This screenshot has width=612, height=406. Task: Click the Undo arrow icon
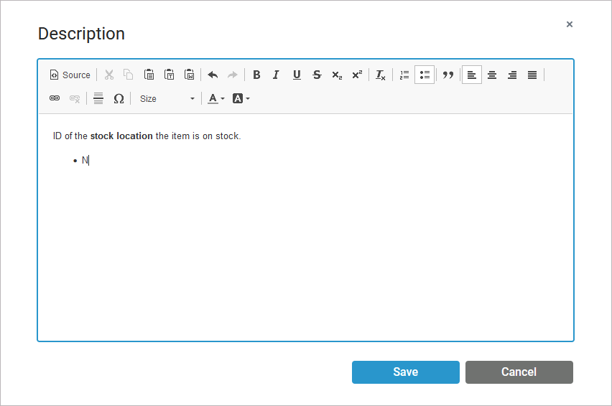tap(213, 75)
